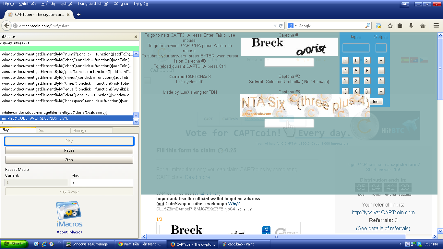Open See details of referrals link
The width and height of the screenshot is (443, 249).
[383, 228]
